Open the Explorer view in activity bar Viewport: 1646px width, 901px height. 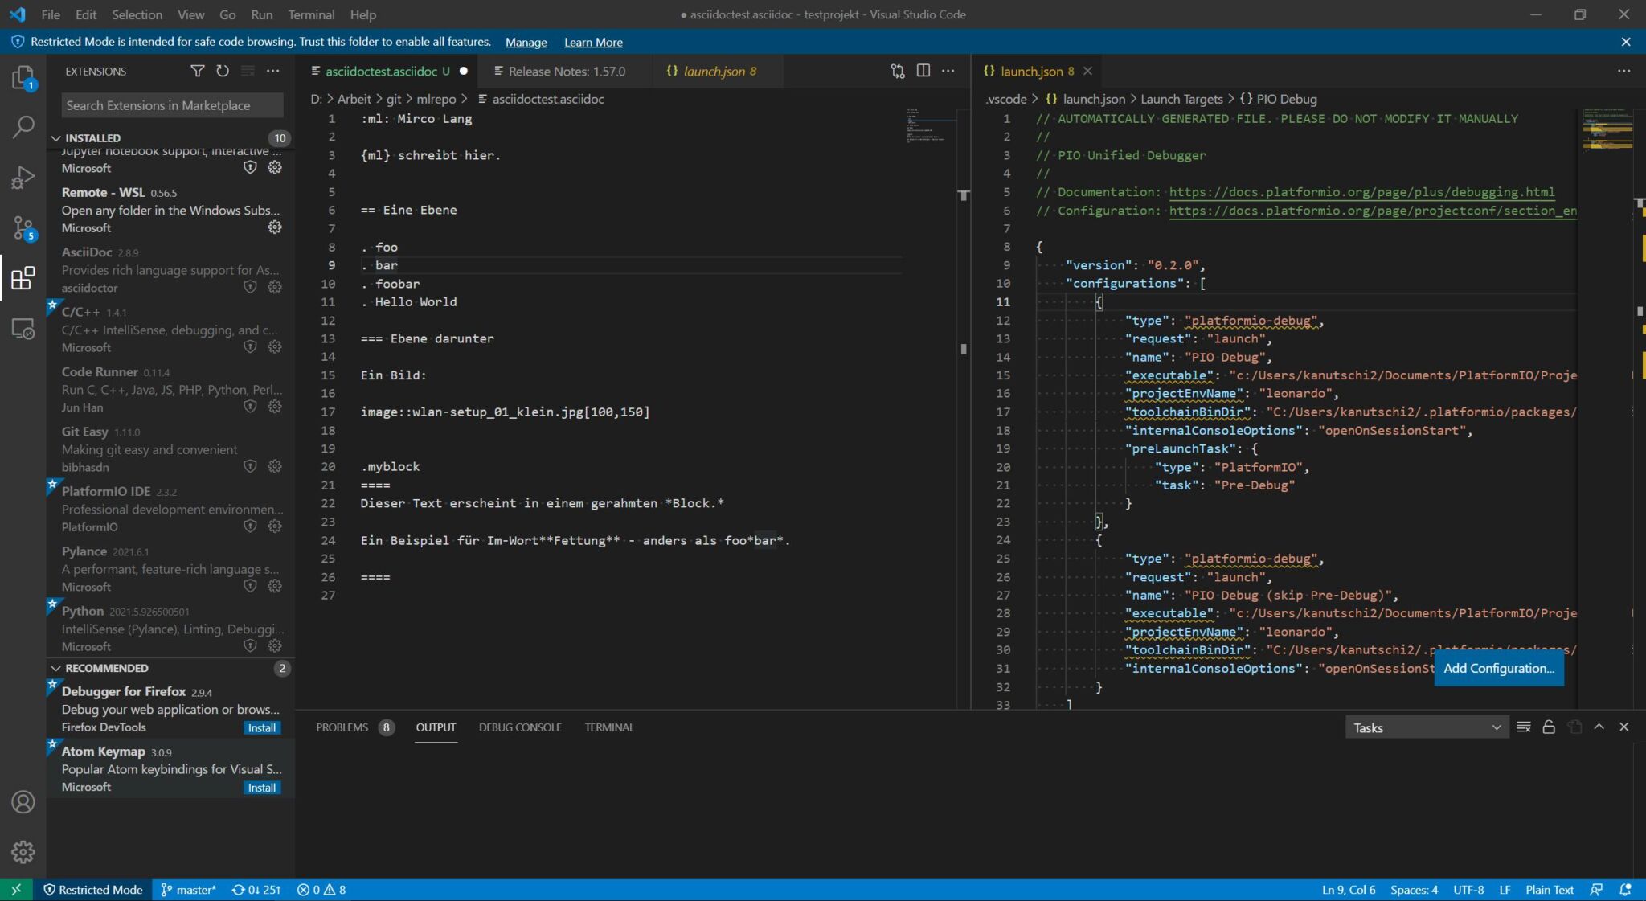(23, 78)
